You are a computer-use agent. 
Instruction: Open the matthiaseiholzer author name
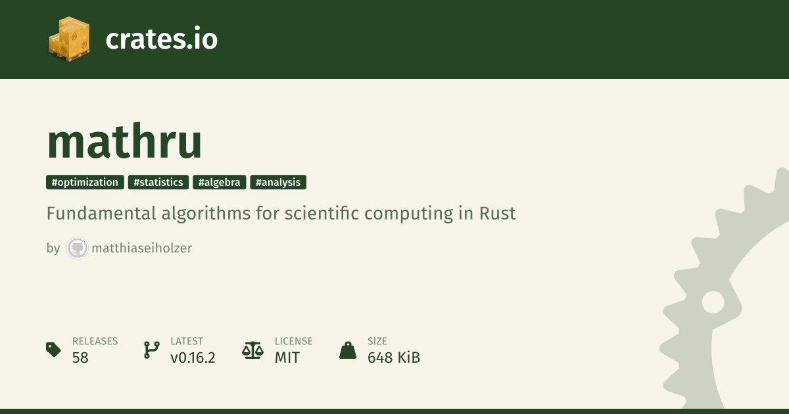(142, 248)
